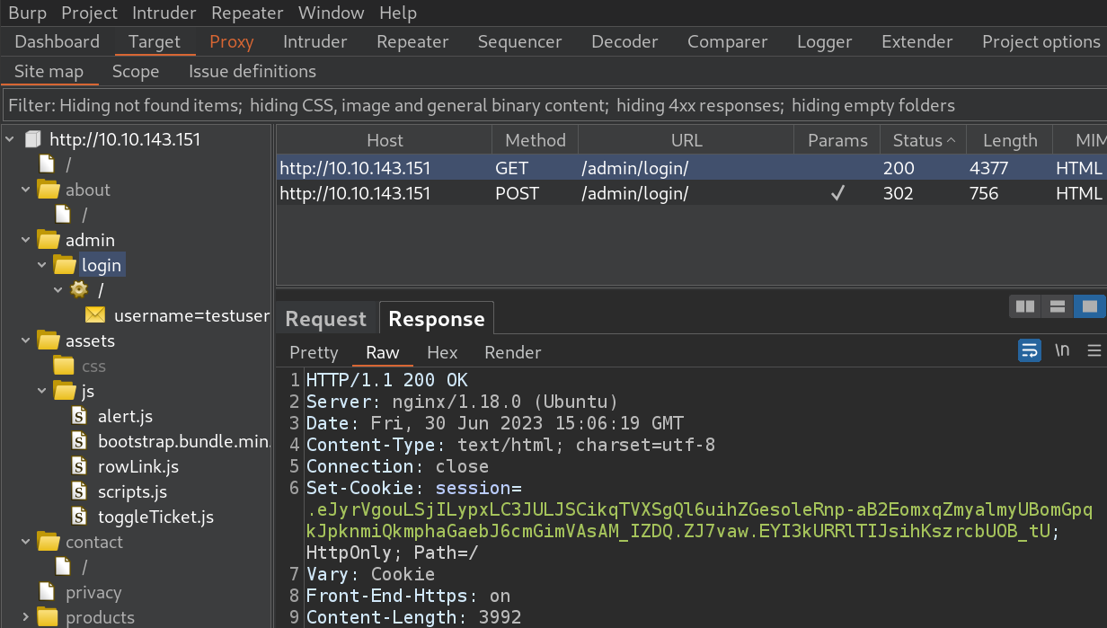
Task: Sort the table by the Host column
Action: [385, 140]
